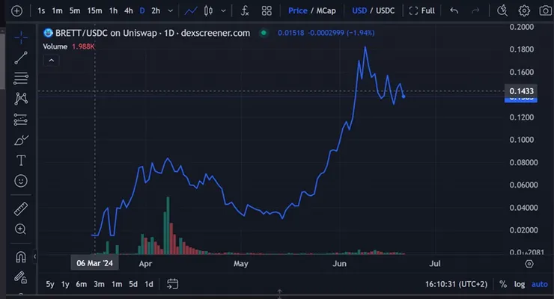Viewport: 554px width, 299px height.
Task: Click the 0.1433 price label on axis
Action: coord(521,91)
